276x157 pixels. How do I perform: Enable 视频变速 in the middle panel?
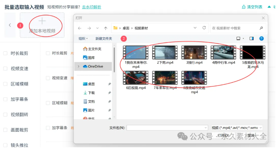48,78
